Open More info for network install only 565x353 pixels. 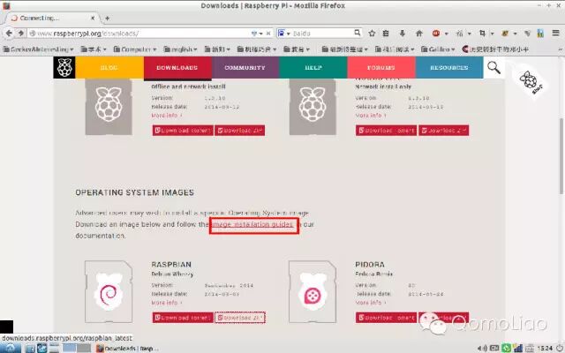pyautogui.click(x=371, y=116)
